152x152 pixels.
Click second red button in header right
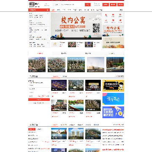(113, 5)
